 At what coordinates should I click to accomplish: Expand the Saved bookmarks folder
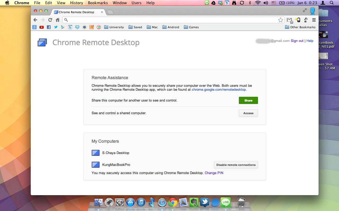(135, 27)
